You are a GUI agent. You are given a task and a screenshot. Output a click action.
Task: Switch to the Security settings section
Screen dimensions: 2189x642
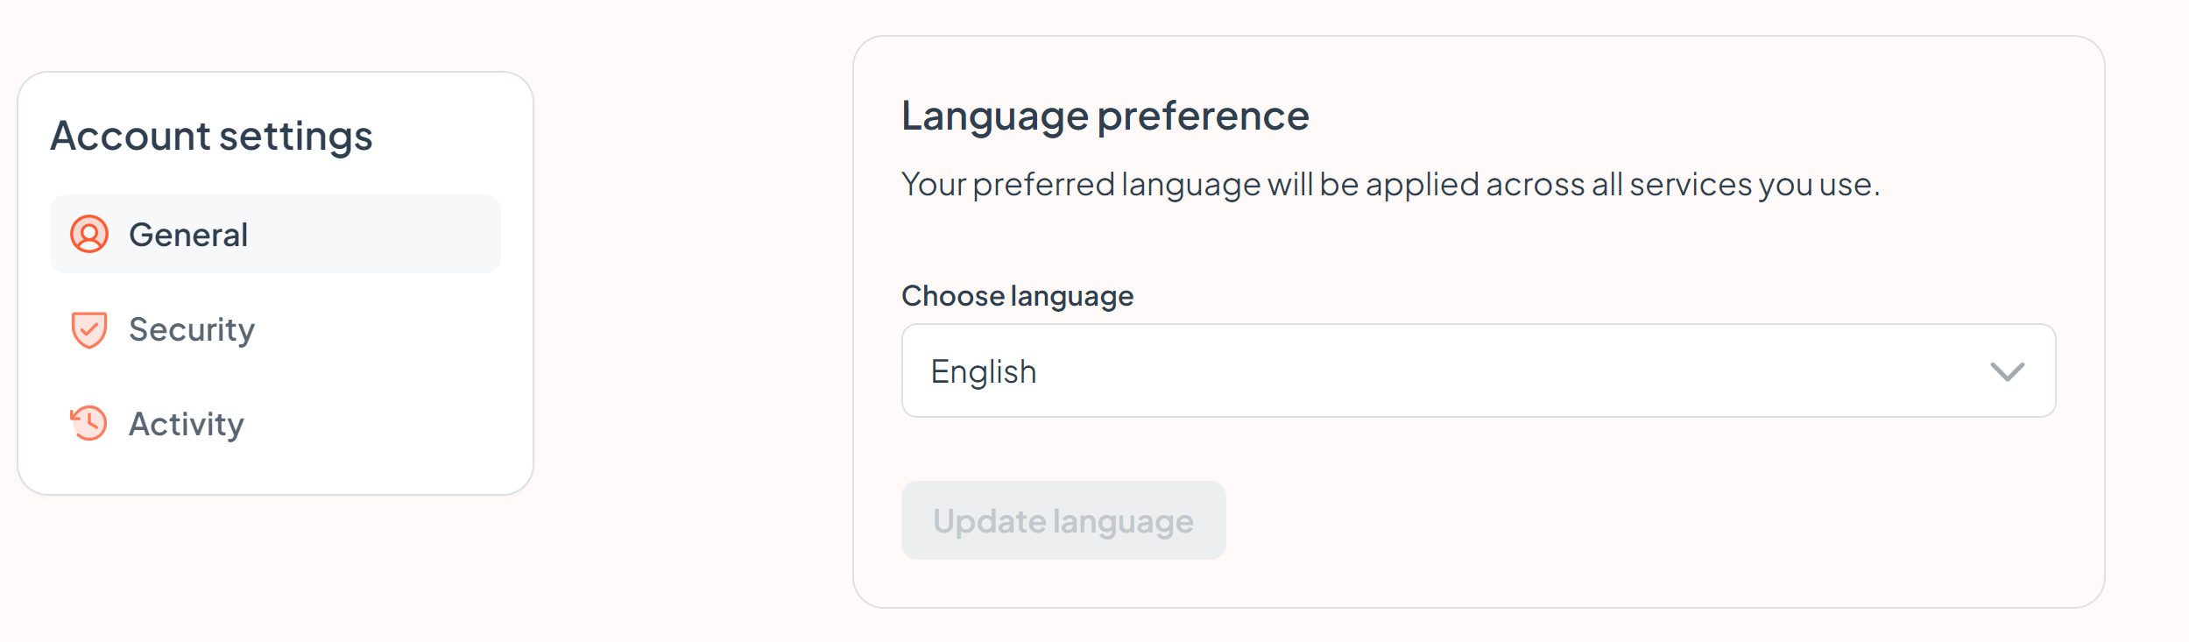275,329
